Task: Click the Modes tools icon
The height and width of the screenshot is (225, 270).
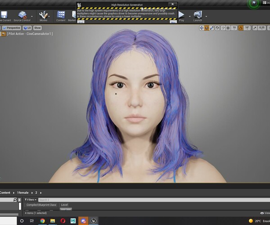Action: (43, 15)
